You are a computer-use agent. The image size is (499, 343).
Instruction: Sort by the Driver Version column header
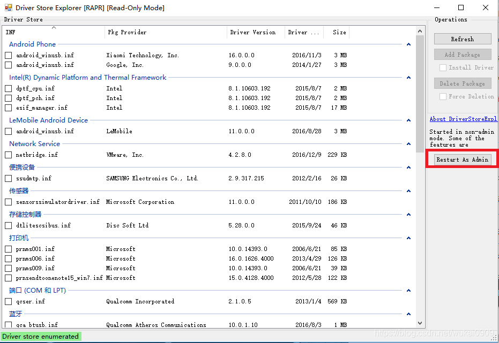pos(256,32)
